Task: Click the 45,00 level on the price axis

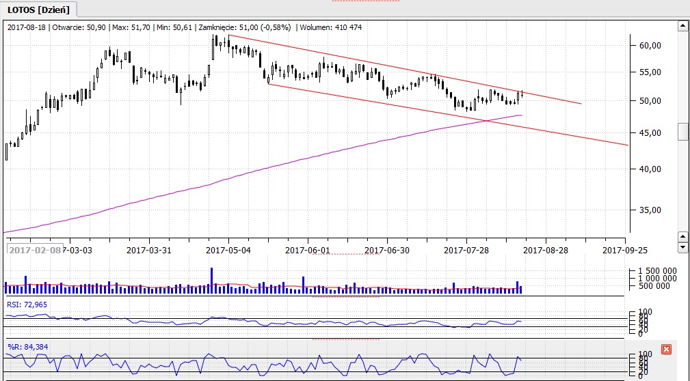Action: [650, 134]
